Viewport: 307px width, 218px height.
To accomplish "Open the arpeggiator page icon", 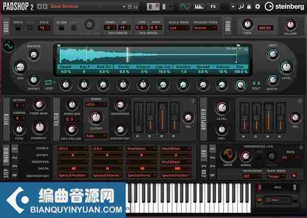I will [199, 7].
